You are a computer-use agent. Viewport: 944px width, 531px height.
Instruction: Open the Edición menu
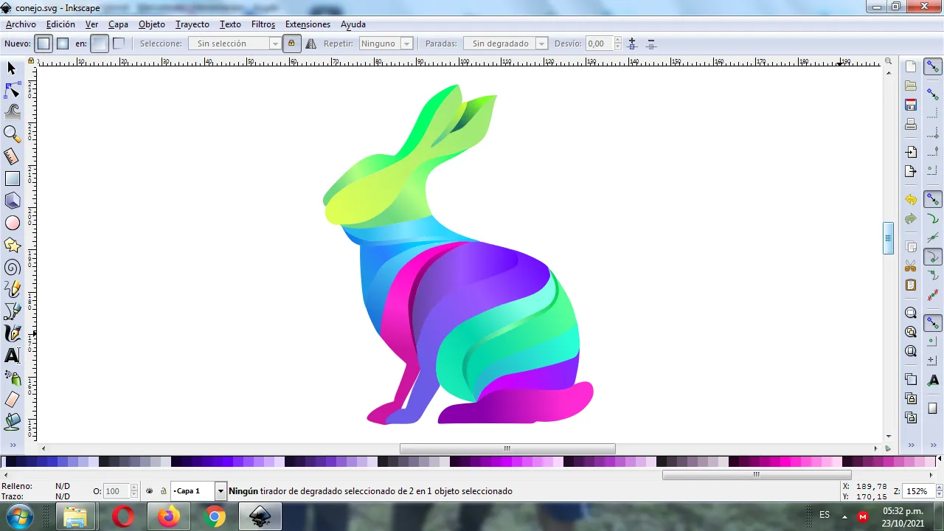pos(60,24)
